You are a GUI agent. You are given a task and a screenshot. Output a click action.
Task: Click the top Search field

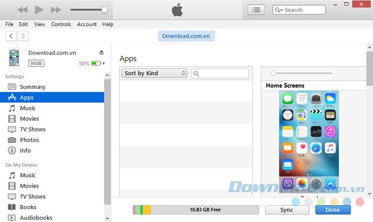[299, 10]
